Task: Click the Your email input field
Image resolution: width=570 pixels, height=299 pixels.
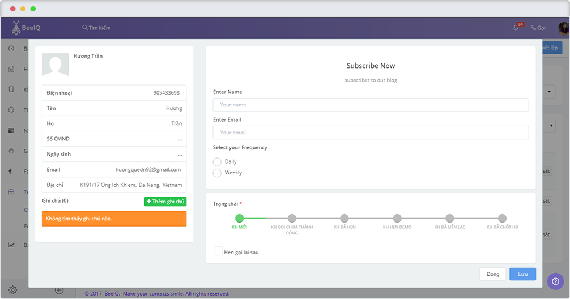Action: [371, 133]
